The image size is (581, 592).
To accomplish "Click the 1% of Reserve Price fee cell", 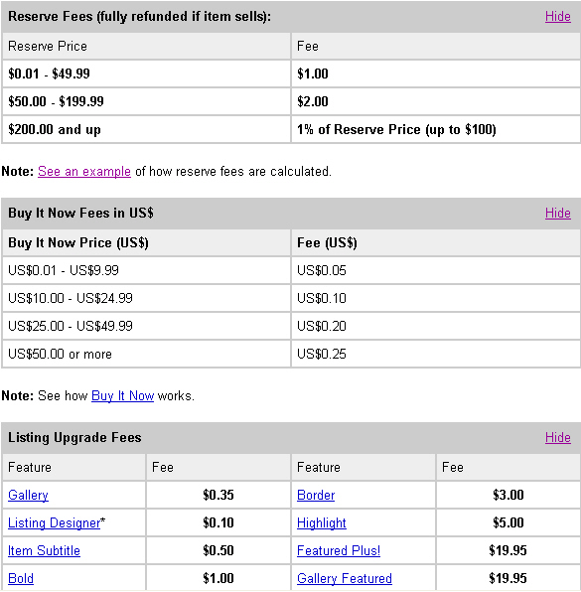I will click(436, 129).
